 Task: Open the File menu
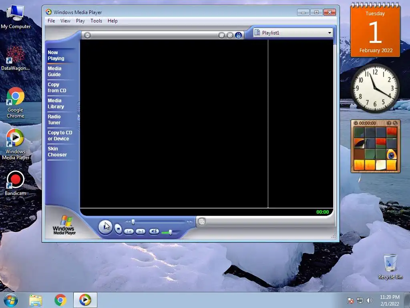point(51,21)
